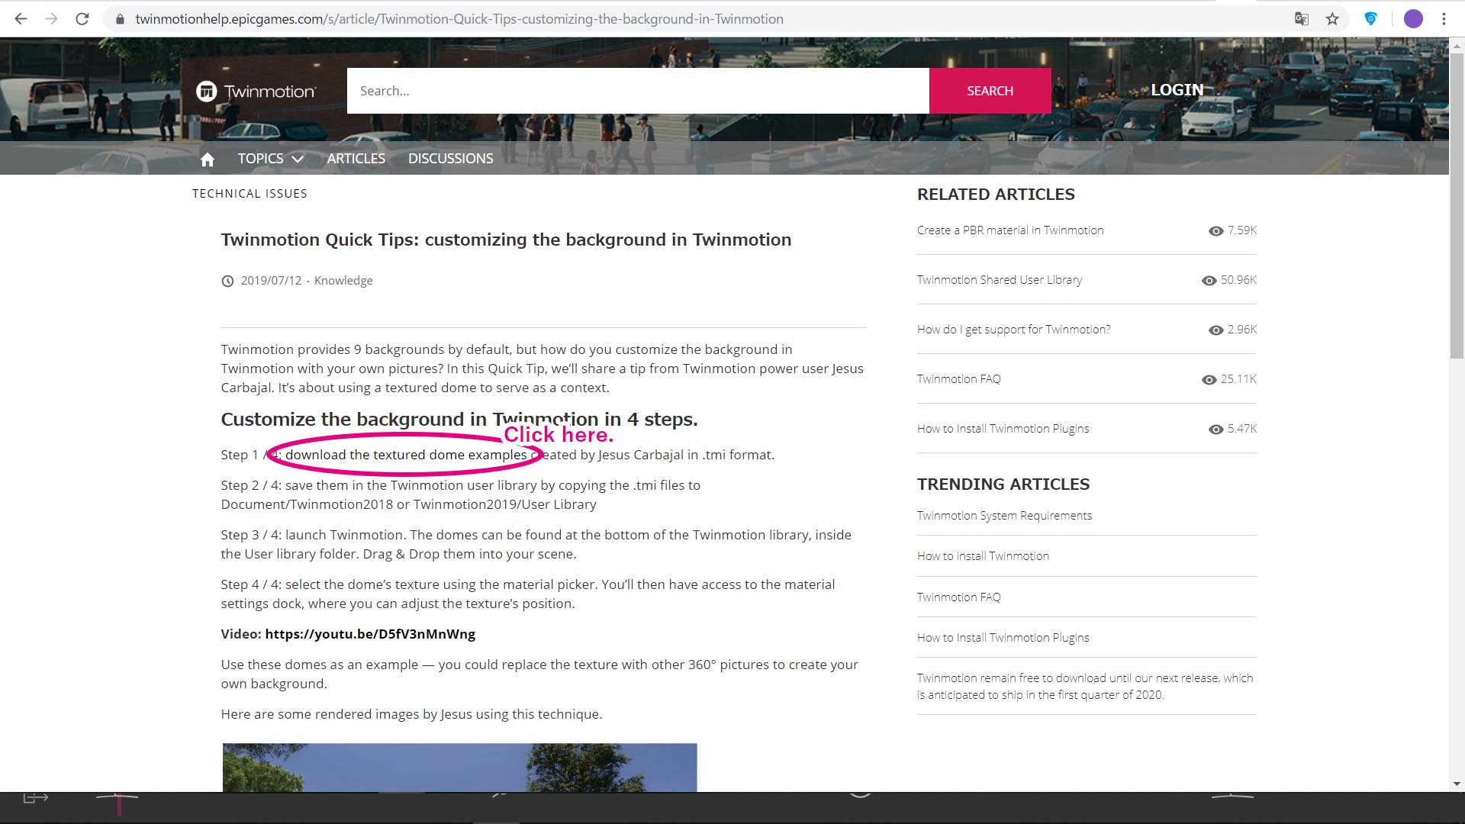Open Twinmotion Shared User Library article

coord(1000,280)
